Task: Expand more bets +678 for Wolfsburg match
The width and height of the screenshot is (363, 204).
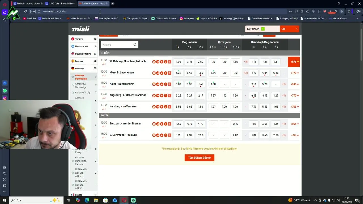Action: tap(294, 62)
